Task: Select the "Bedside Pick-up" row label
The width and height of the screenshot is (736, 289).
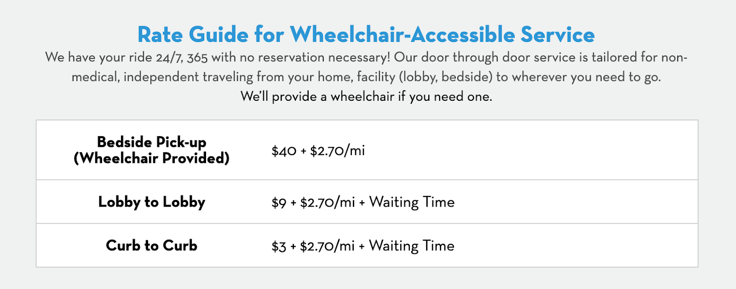Action: click(151, 142)
